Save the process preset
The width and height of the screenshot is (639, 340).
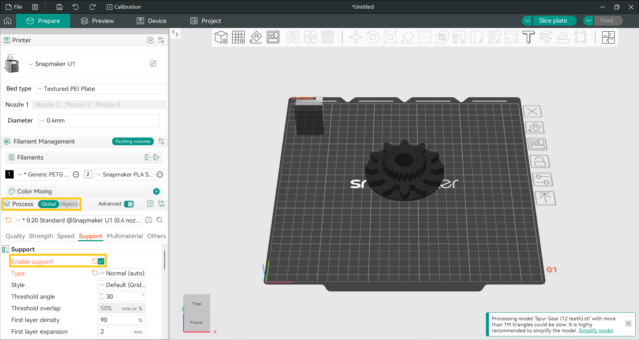coord(149,220)
